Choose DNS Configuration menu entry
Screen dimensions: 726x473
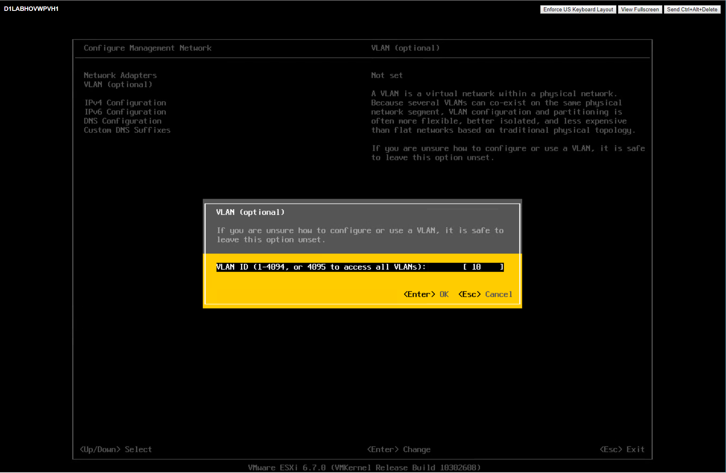tap(122, 121)
